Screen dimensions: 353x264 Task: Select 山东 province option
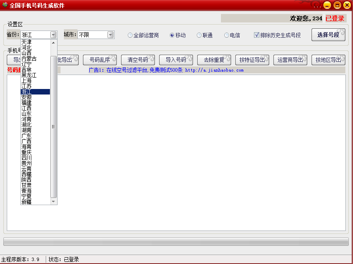36,114
